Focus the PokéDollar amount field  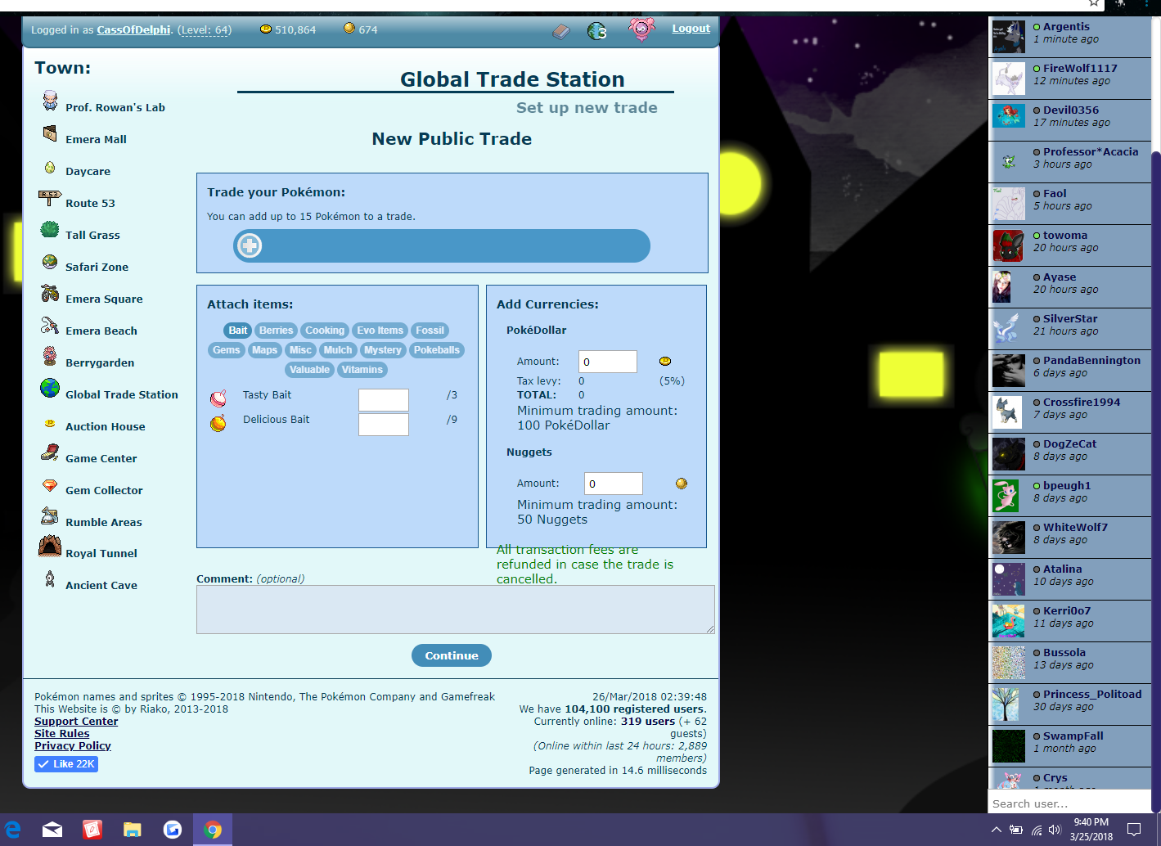pyautogui.click(x=608, y=362)
